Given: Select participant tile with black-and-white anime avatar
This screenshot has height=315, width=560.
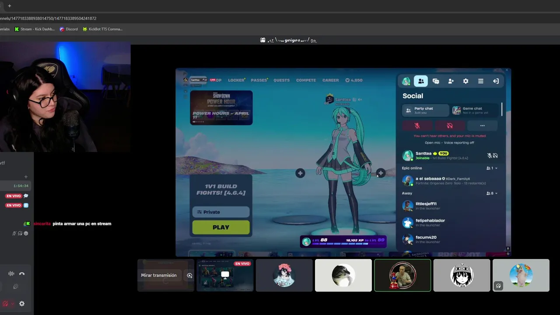Looking at the screenshot, I should point(462,275).
